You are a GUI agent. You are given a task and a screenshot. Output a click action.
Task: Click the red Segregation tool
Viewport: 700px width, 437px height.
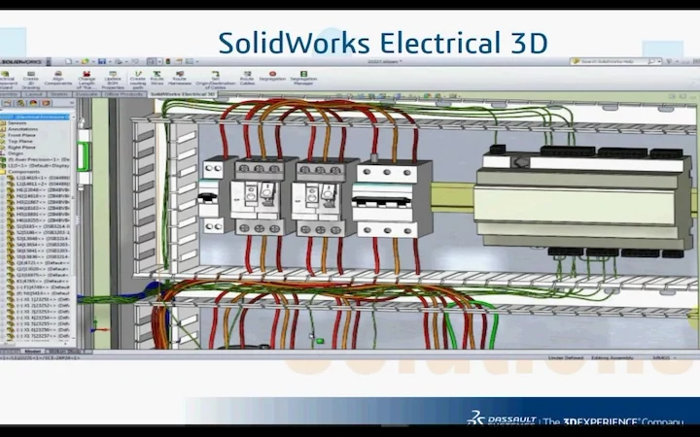pos(272,77)
